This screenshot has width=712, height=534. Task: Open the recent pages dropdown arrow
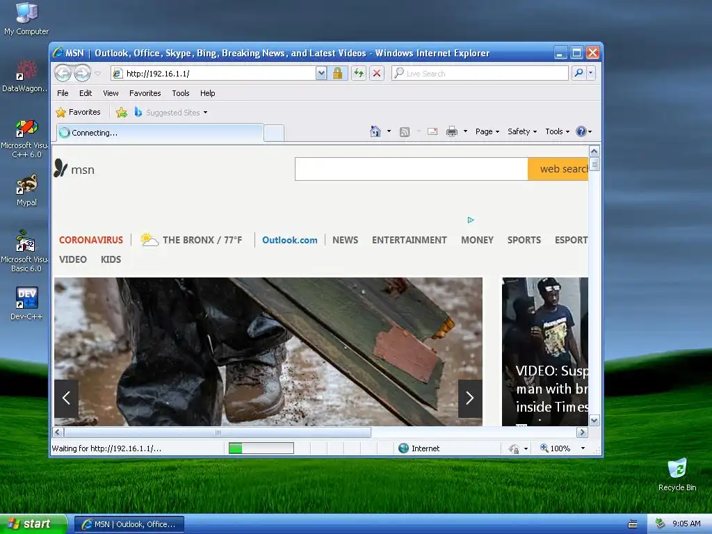(97, 73)
